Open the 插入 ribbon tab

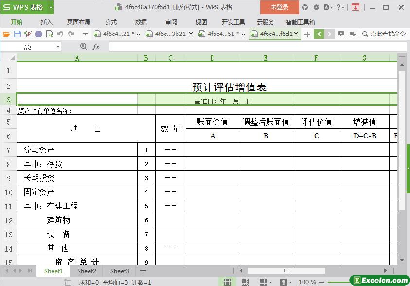(x=47, y=22)
